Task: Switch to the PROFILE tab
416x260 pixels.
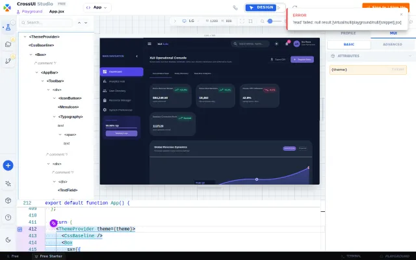Action: pyautogui.click(x=348, y=33)
